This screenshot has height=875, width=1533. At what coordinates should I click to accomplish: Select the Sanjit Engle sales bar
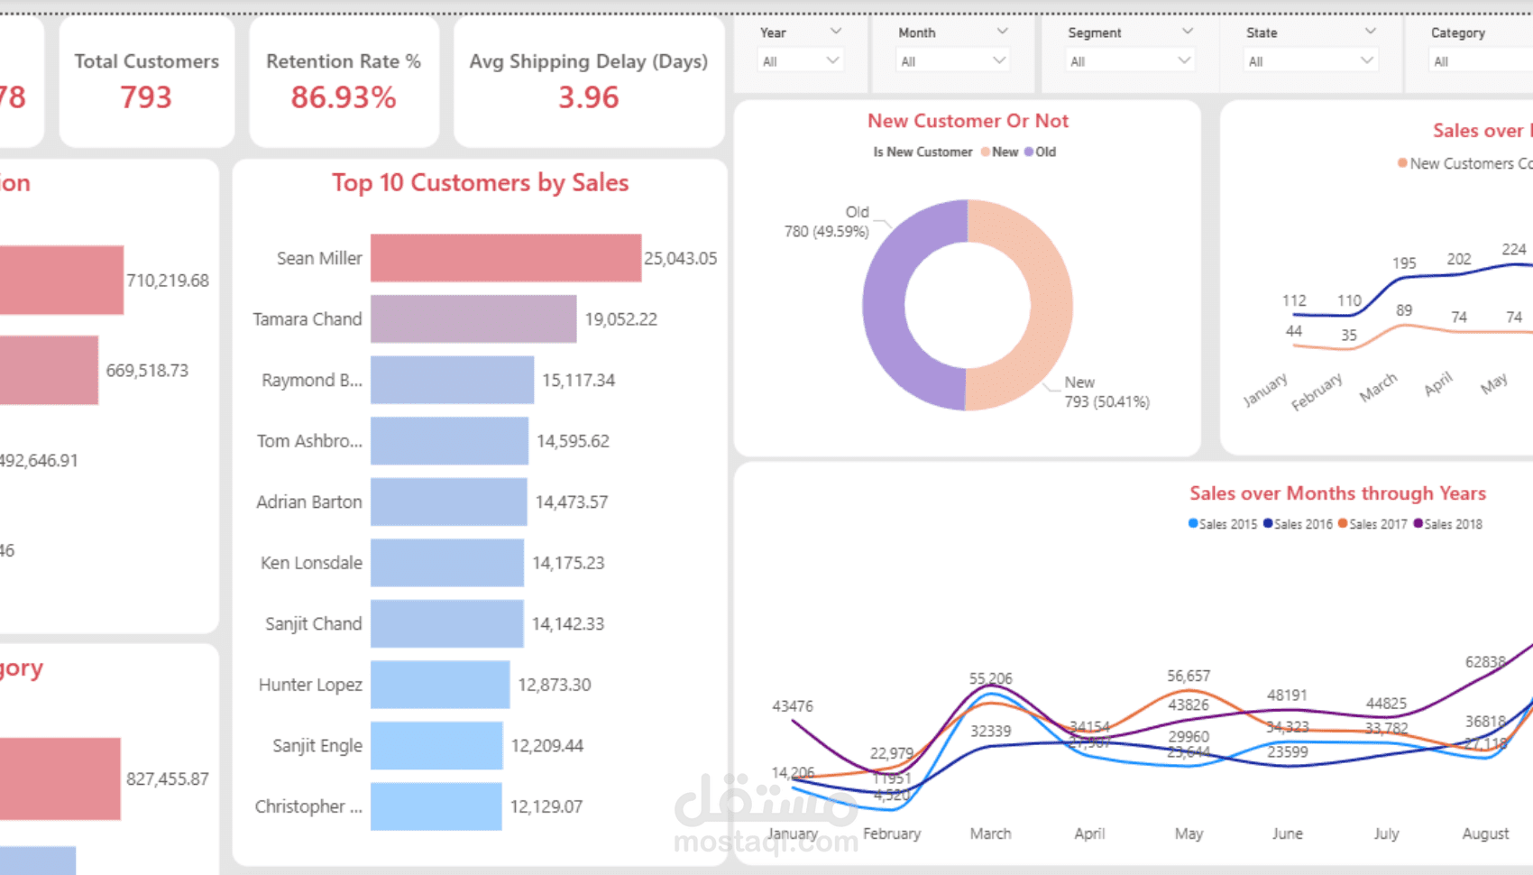pyautogui.click(x=436, y=745)
